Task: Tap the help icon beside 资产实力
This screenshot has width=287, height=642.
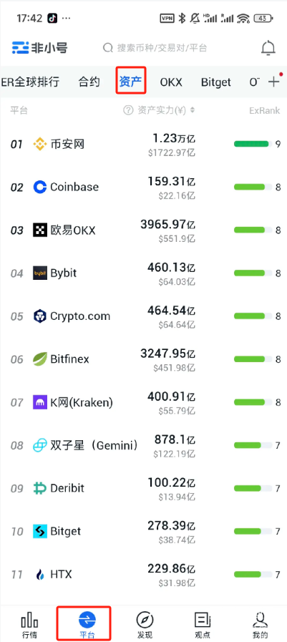Action: (129, 110)
